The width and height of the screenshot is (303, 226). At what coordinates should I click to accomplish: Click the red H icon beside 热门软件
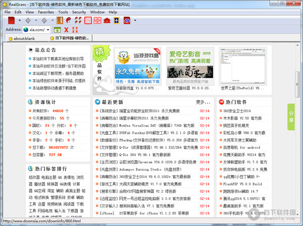click(221, 102)
